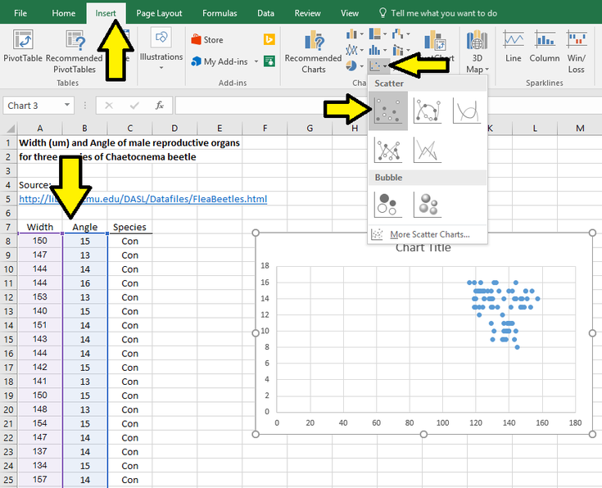Click More Scatter Charts option
The width and height of the screenshot is (602, 488).
click(428, 234)
